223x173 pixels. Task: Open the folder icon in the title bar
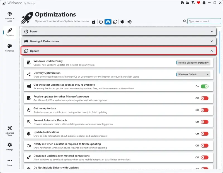188,3
